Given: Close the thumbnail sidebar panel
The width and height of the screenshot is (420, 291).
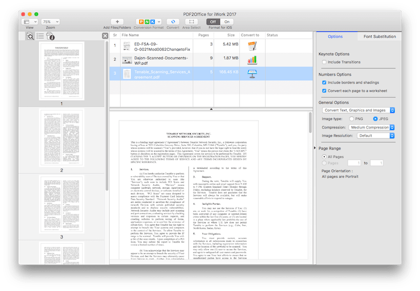Looking at the screenshot, I should [x=106, y=36].
